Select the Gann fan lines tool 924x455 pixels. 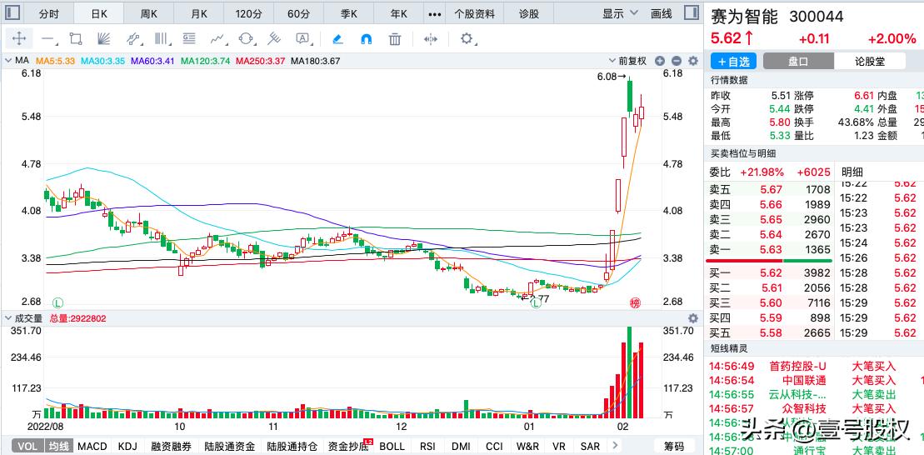tap(103, 39)
